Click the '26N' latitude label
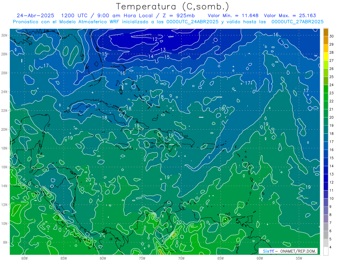The width and height of the screenshot is (339, 262). coord(5,73)
